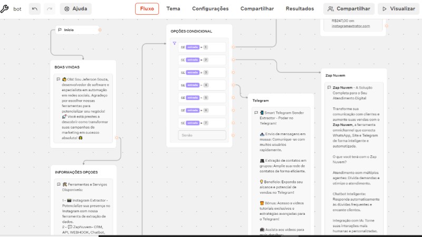This screenshot has height=237, width=422.
Task: Click output connector of condition 6
Action: tap(233, 110)
